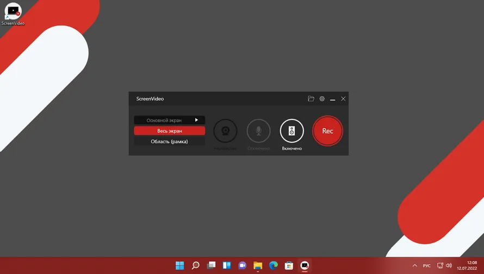
Task: Open ScreenVideo settings gear
Action: [322, 99]
